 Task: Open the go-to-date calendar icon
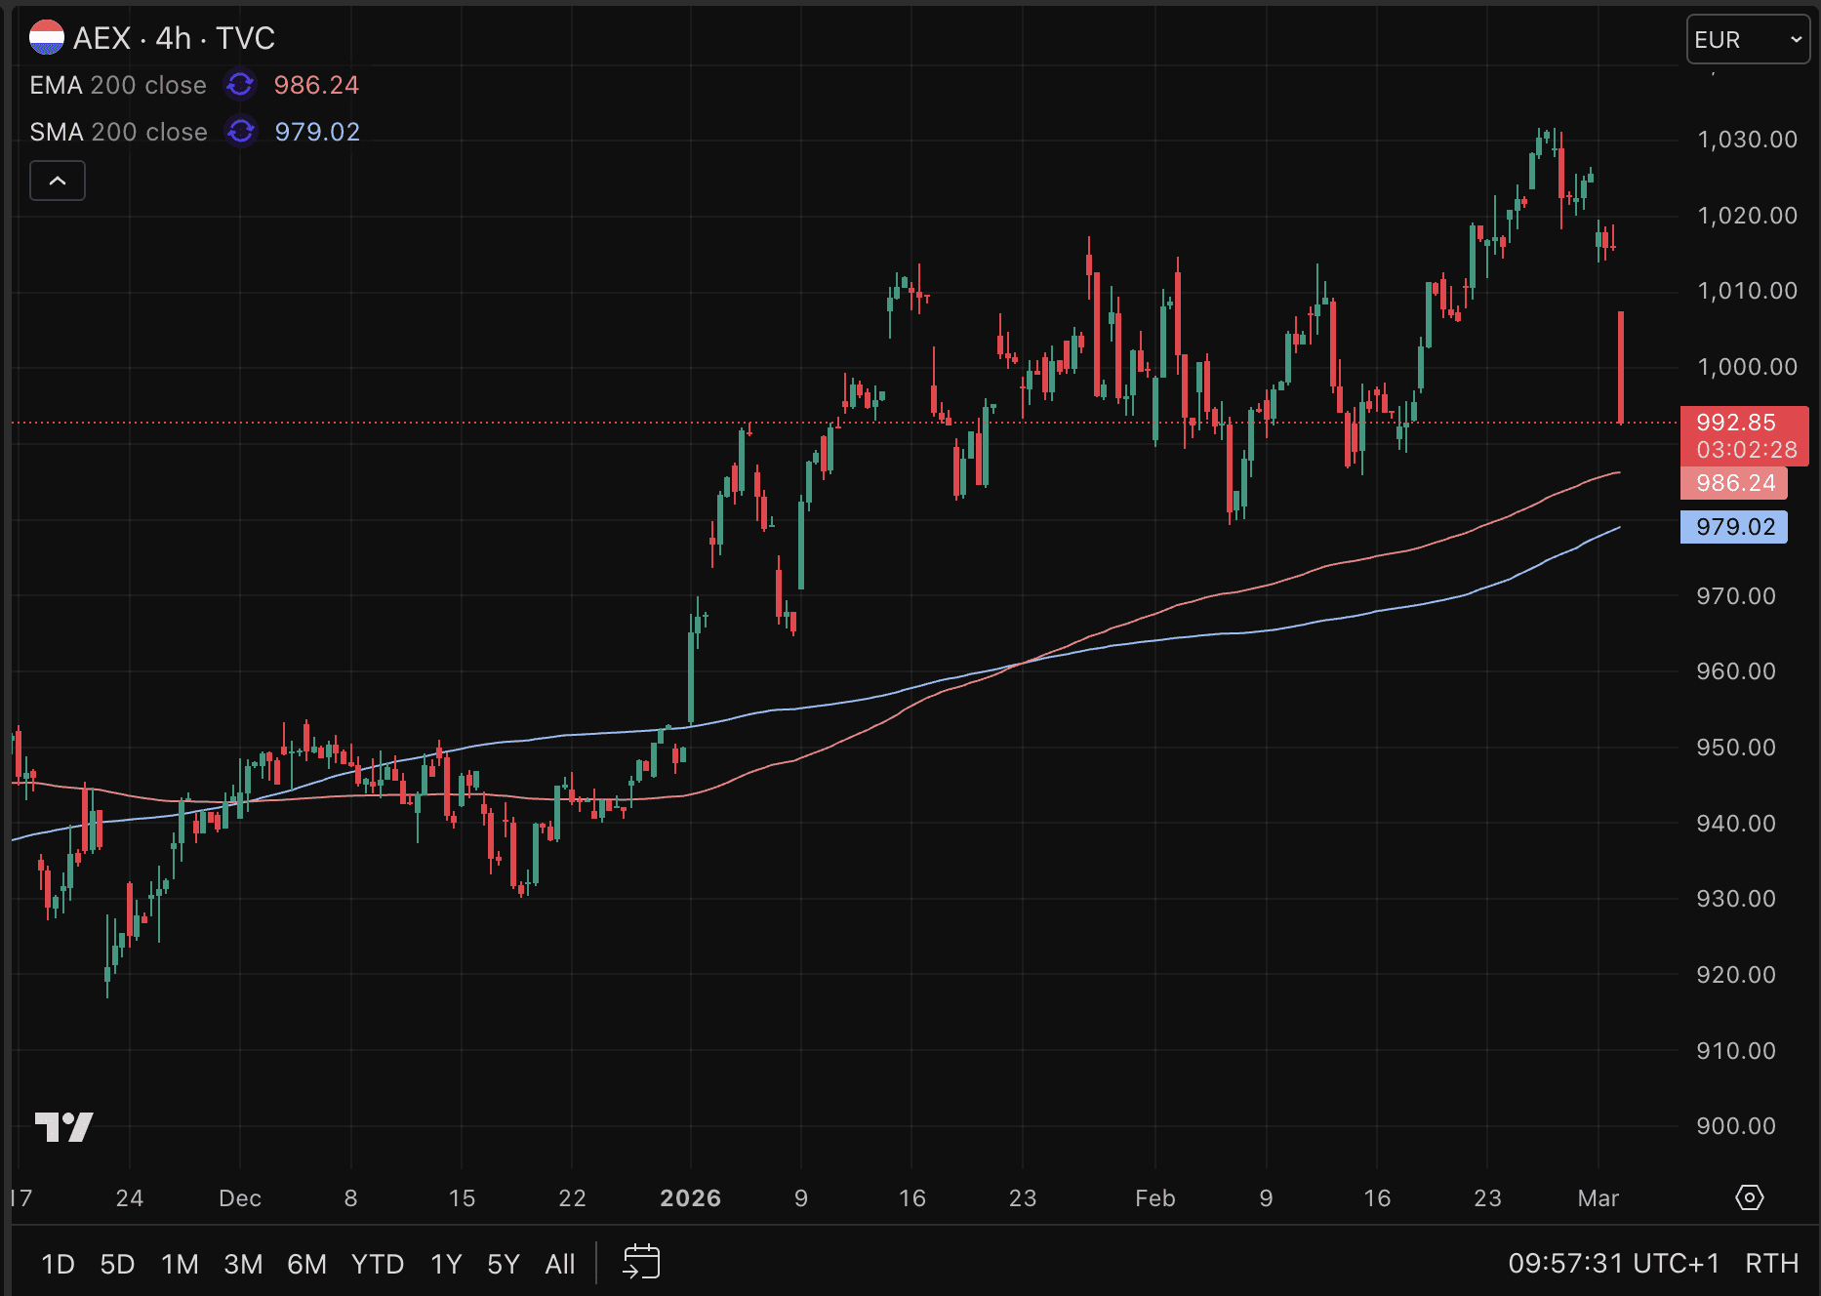coord(641,1263)
